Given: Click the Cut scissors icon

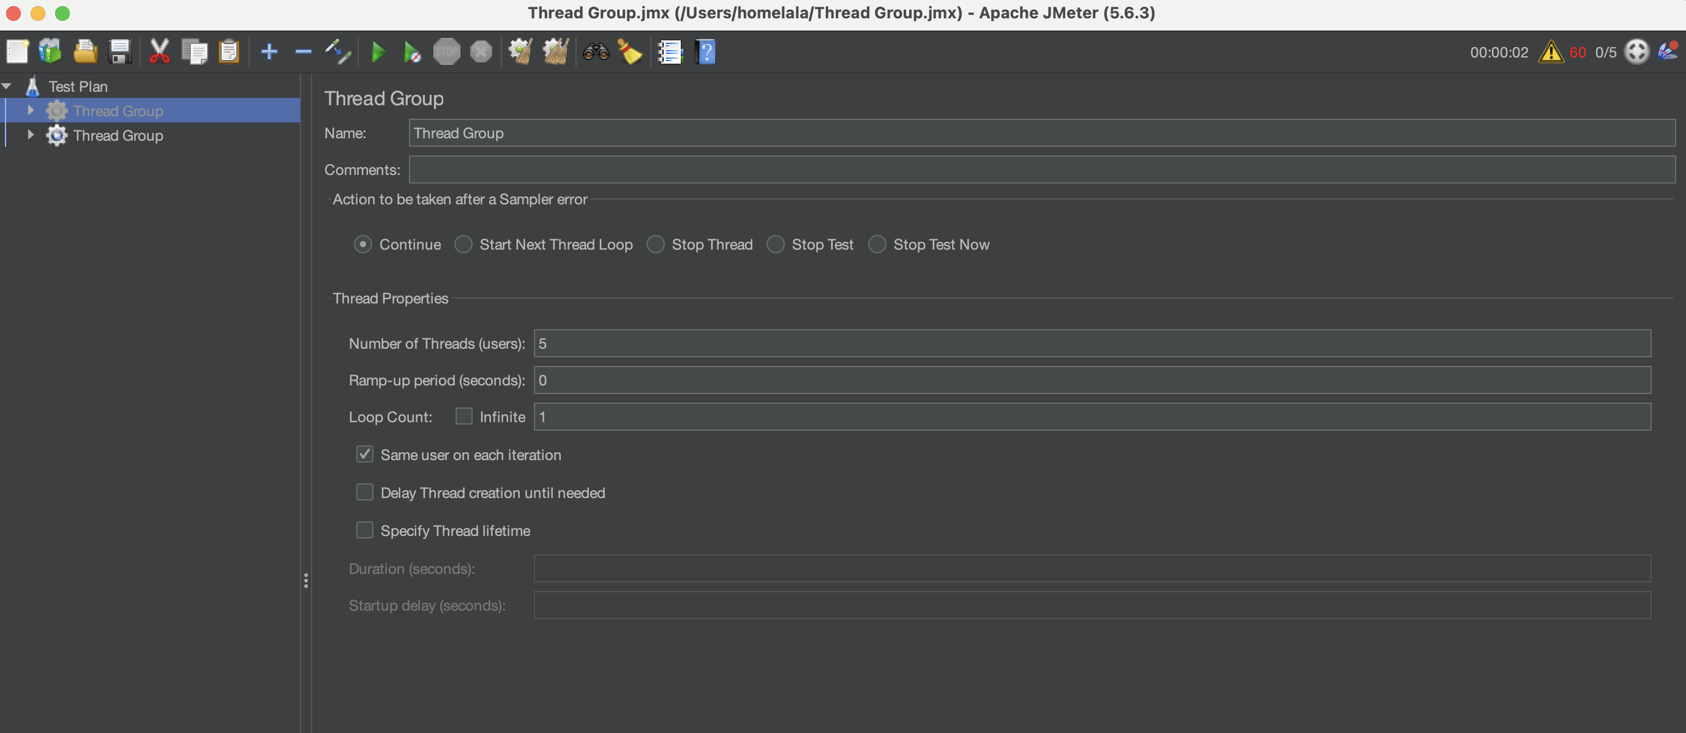Looking at the screenshot, I should (x=159, y=51).
